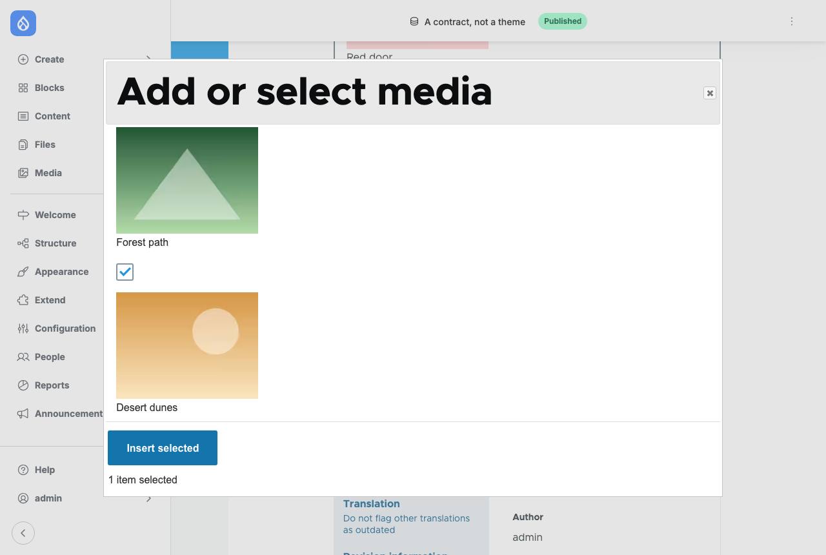Click the Published status badge
Viewport: 826px width, 555px height.
[563, 21]
